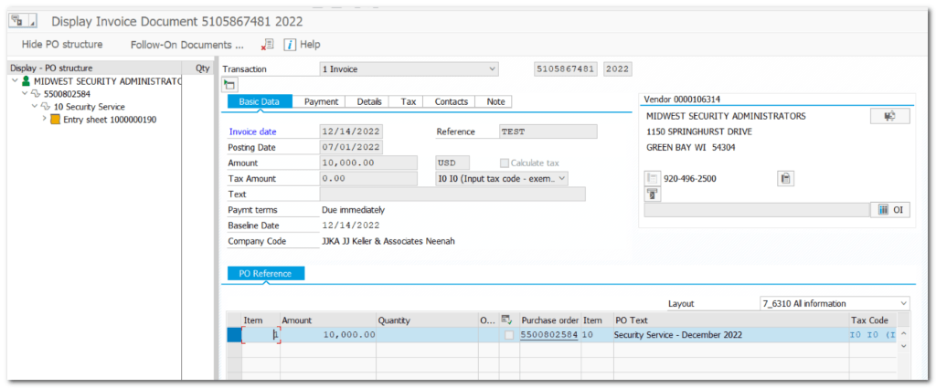Open the Transaction dropdown
The image size is (936, 388).
(493, 69)
